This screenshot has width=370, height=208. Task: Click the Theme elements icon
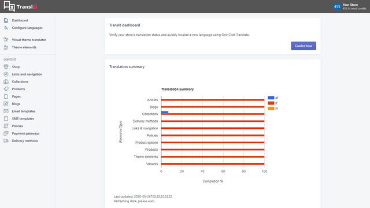(6, 47)
